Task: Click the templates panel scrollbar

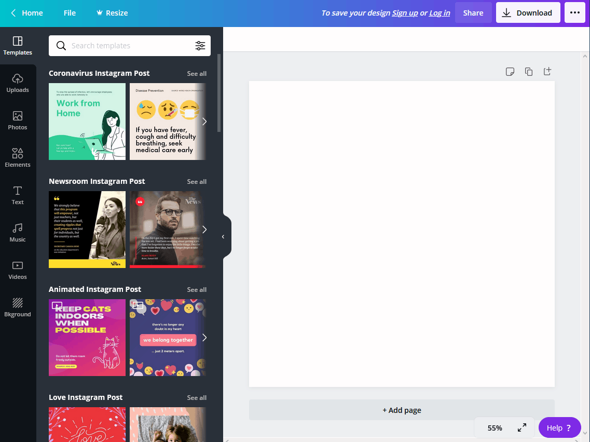Action: click(219, 93)
